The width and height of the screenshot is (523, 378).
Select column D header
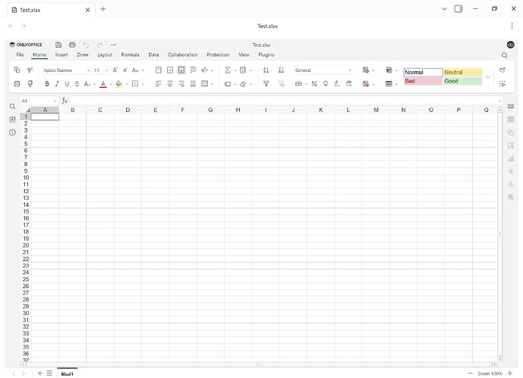[128, 110]
